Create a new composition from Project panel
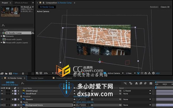This screenshot has height=108, width=173. click(x=10, y=73)
